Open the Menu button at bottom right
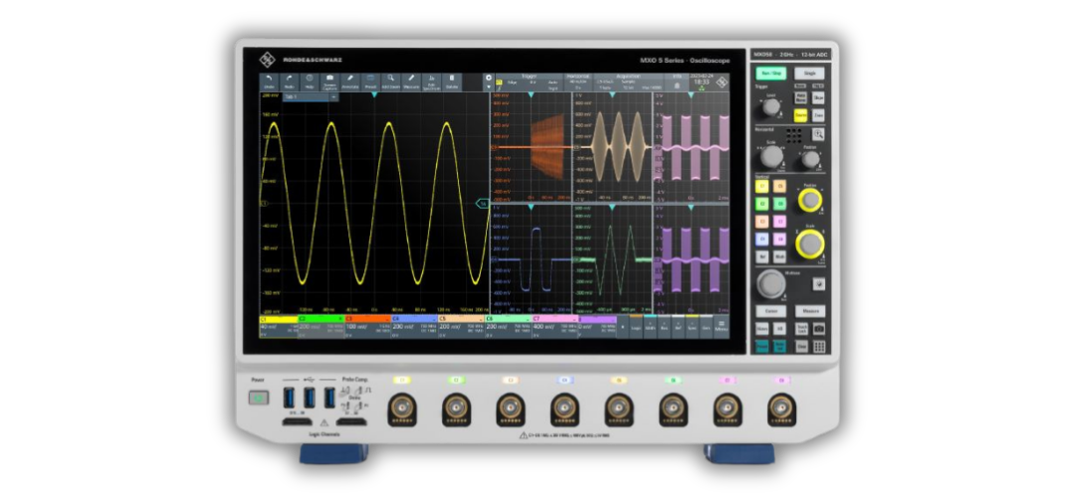The image size is (1075, 497). (x=722, y=324)
